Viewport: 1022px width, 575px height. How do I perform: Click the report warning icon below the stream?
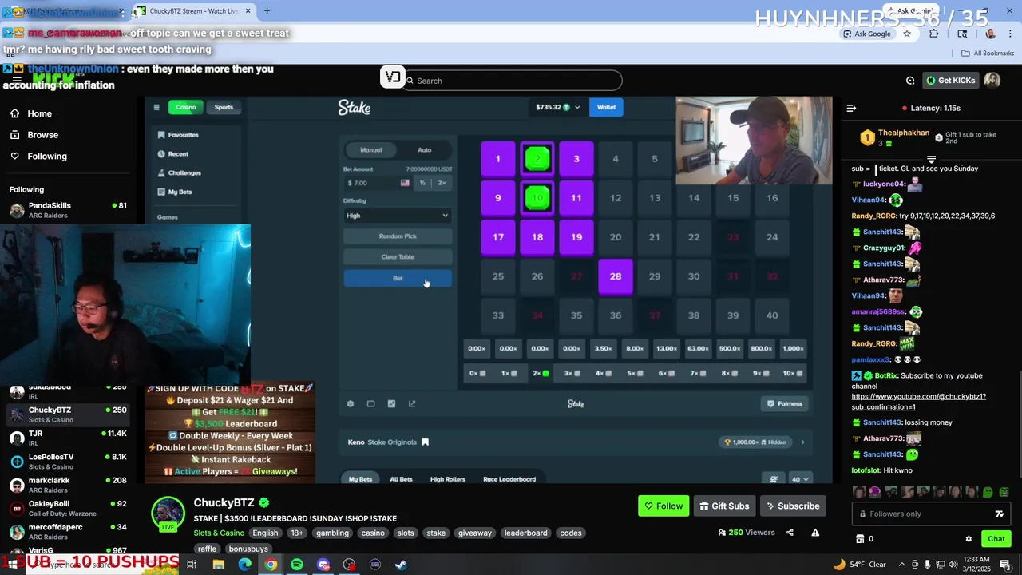pyautogui.click(x=815, y=533)
